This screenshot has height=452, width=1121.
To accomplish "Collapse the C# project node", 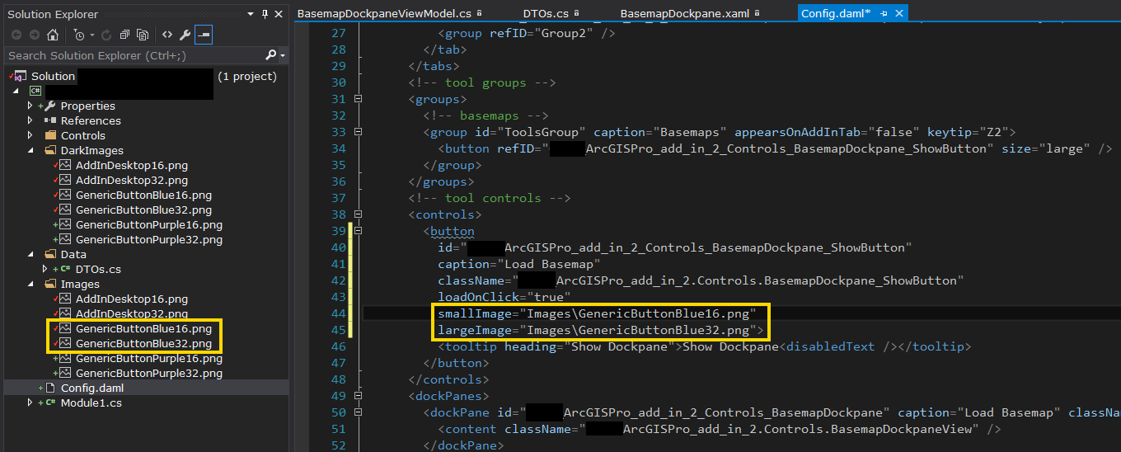I will point(16,91).
